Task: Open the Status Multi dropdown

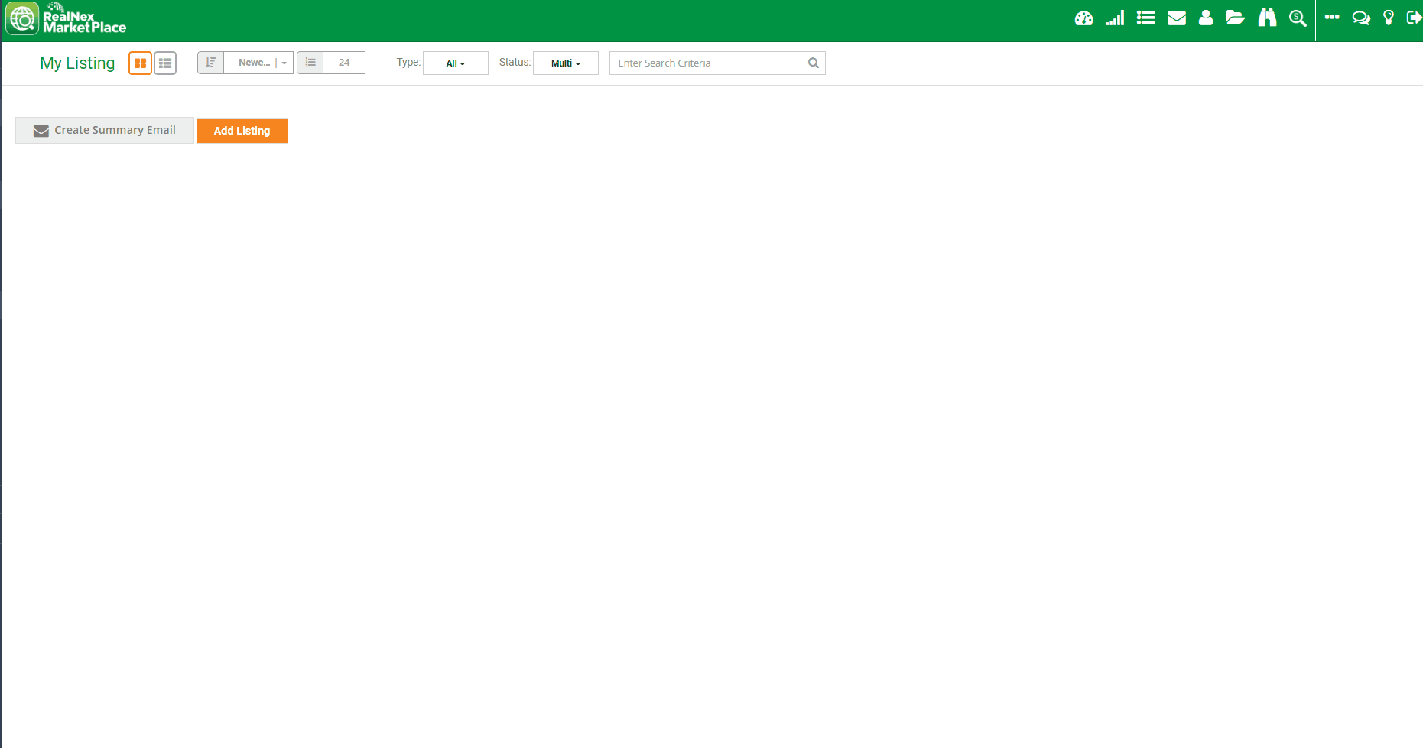Action: (x=565, y=63)
